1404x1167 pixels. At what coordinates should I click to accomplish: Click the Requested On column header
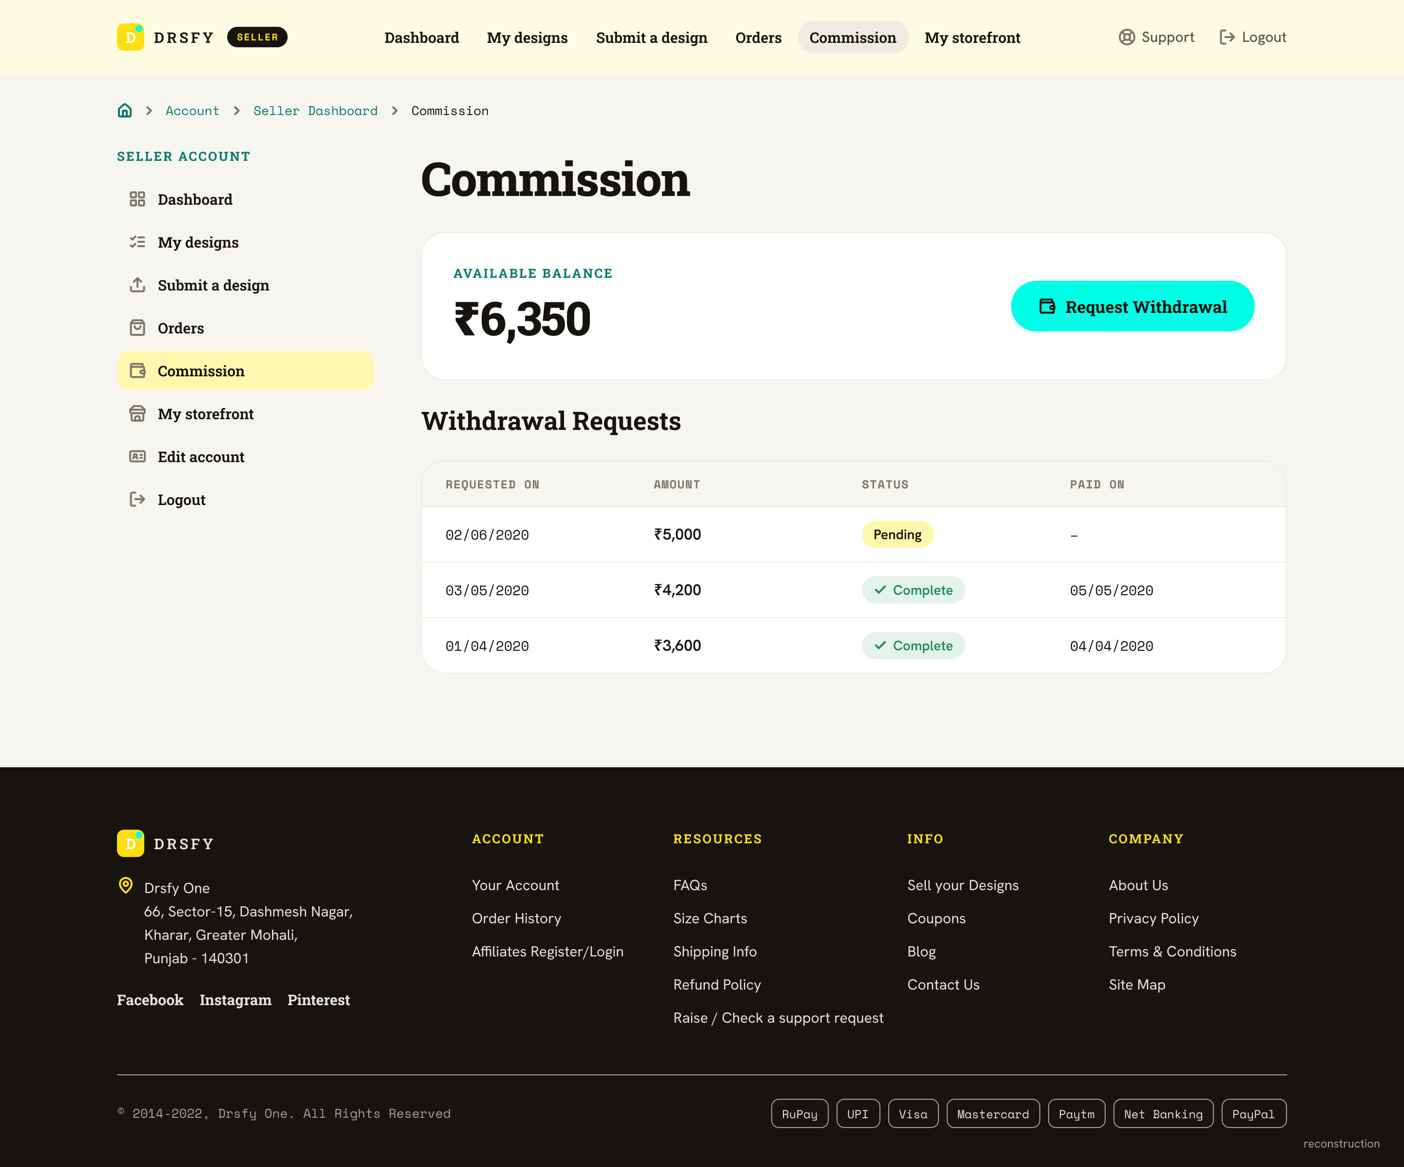493,485
